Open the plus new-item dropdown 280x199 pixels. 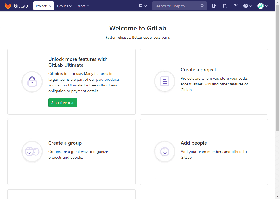pyautogui.click(x=142, y=6)
